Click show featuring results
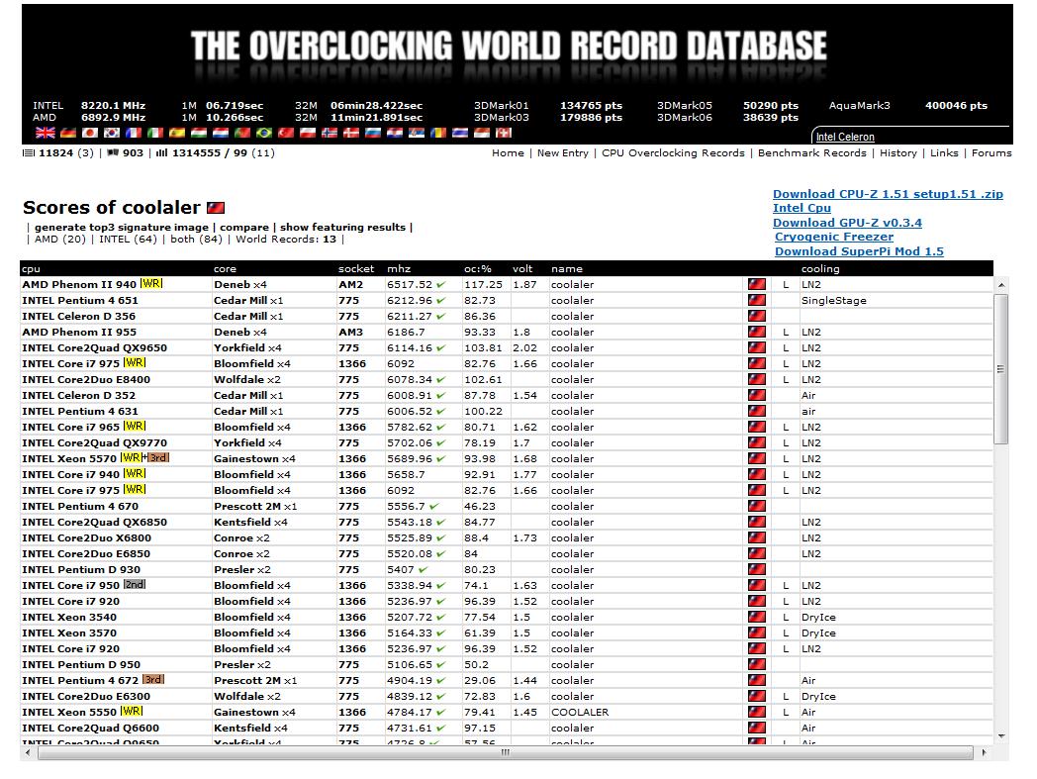1037x779 pixels. 342,227
